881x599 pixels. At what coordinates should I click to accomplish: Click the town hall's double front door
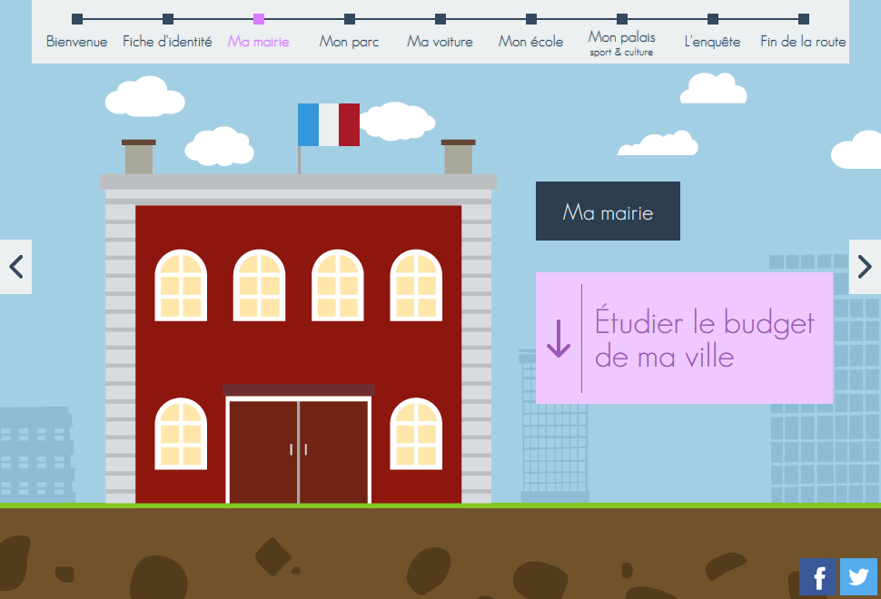[x=298, y=450]
